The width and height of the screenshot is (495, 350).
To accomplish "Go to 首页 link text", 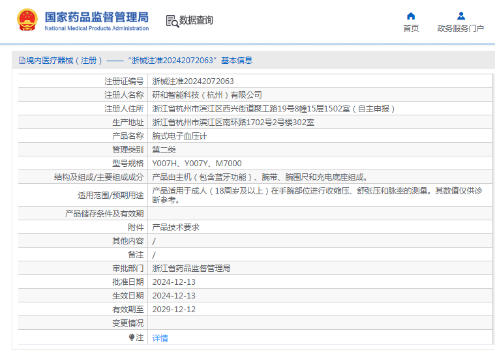I will click(x=411, y=29).
